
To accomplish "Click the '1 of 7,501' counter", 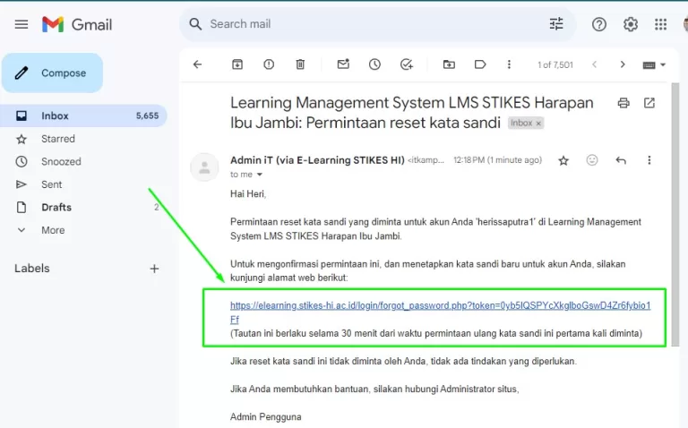I will (x=555, y=64).
